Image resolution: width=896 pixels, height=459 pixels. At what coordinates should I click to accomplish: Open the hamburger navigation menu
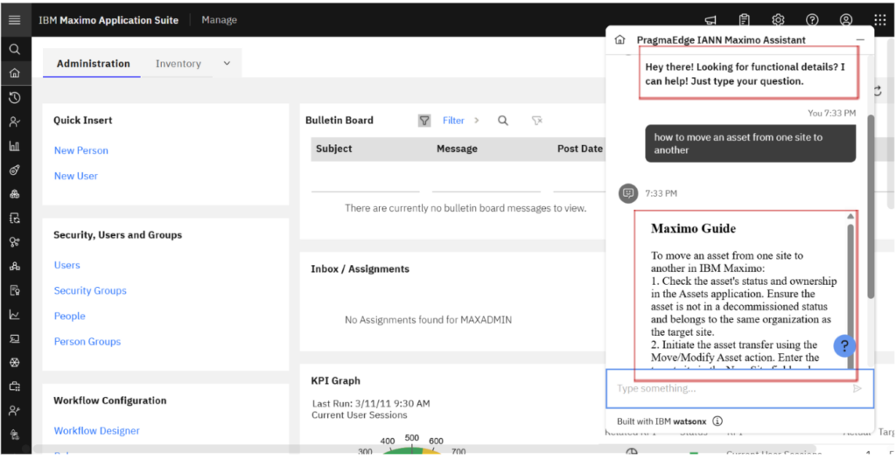pyautogui.click(x=14, y=20)
